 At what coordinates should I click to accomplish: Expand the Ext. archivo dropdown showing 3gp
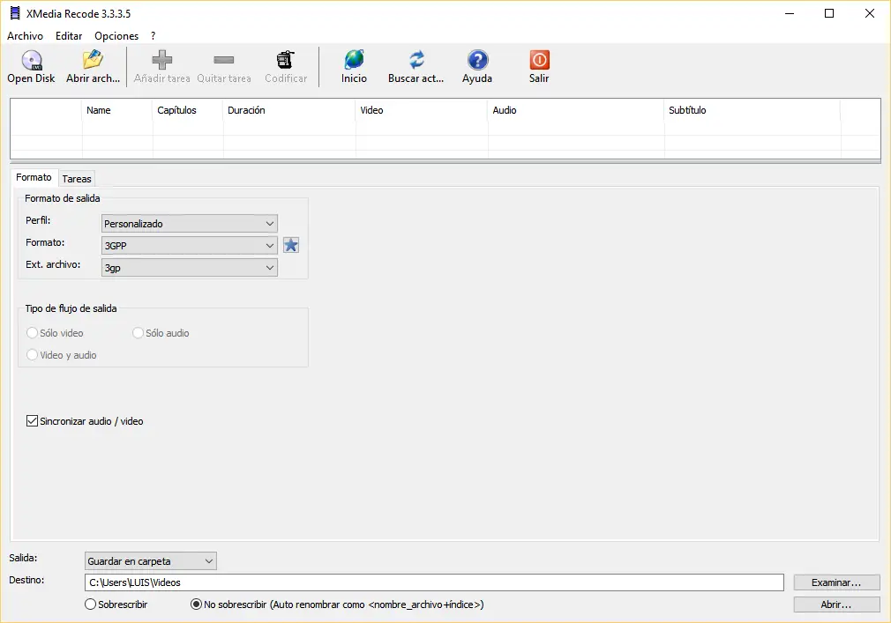pyautogui.click(x=189, y=268)
